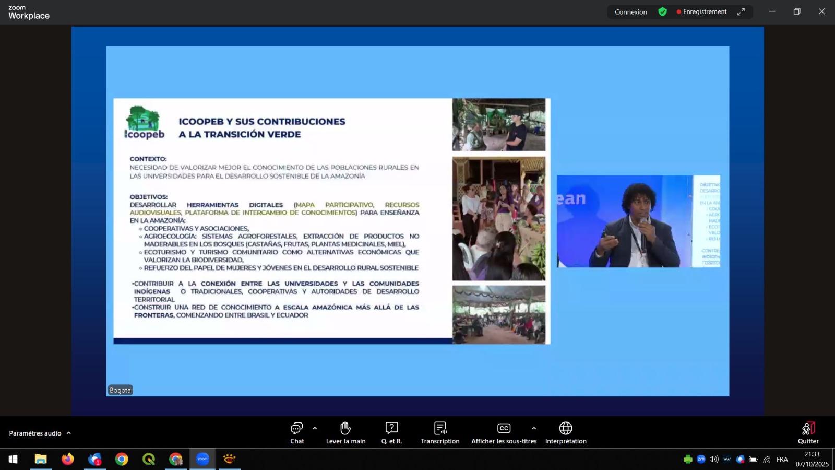This screenshot has width=835, height=470.
Task: Open the taskbar clock and date
Action: pyautogui.click(x=812, y=459)
